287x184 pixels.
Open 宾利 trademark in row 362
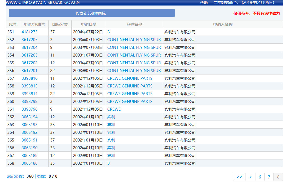point(111,117)
